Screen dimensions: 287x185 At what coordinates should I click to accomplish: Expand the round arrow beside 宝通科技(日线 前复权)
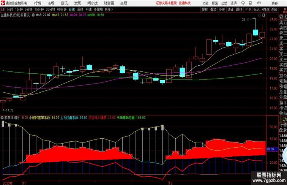point(33,15)
